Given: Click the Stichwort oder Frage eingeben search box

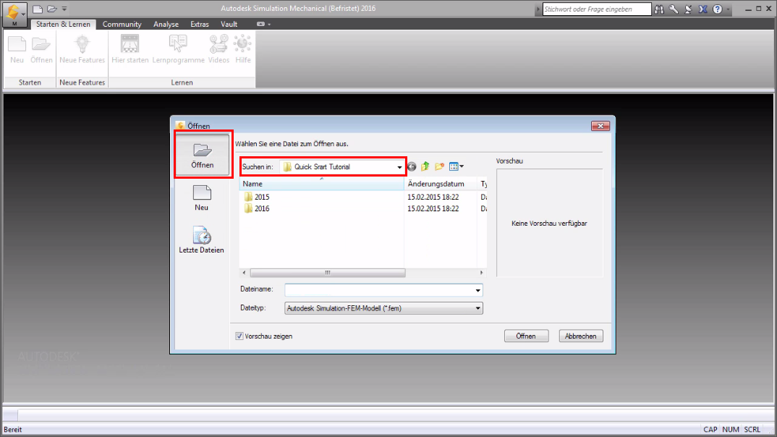Looking at the screenshot, I should [x=597, y=9].
